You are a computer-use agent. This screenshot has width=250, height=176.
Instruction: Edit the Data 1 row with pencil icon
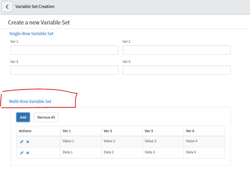pyautogui.click(x=22, y=153)
